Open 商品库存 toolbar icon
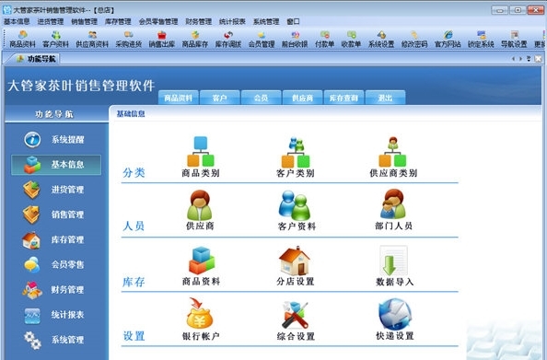547x360 pixels. 195,39
